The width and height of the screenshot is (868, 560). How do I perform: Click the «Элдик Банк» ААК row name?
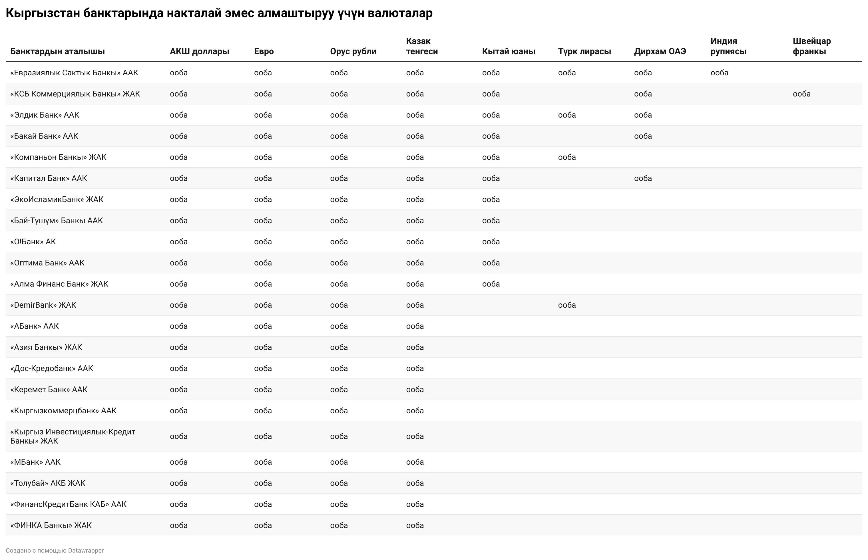[45, 115]
